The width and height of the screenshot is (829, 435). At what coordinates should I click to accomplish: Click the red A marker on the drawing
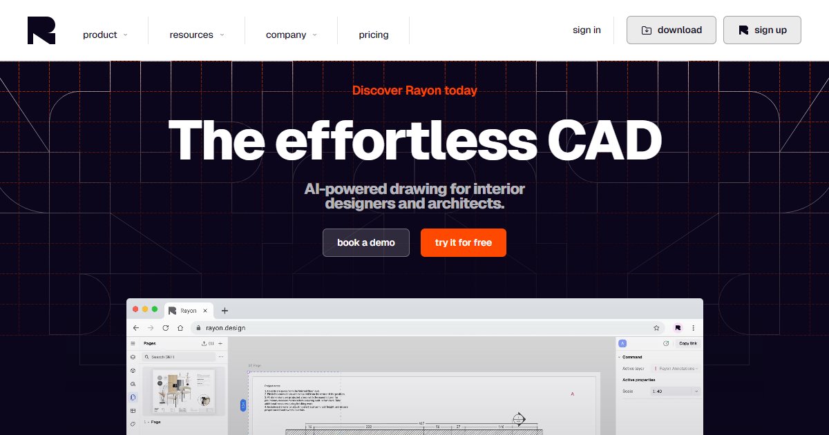573,394
